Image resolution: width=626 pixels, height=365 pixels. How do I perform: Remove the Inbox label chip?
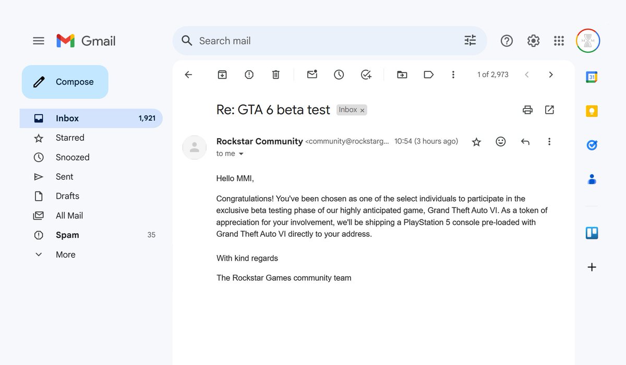(x=363, y=110)
